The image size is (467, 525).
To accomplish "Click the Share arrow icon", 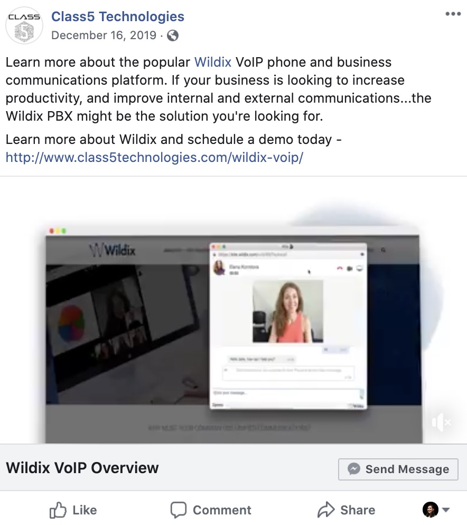I will pyautogui.click(x=326, y=510).
